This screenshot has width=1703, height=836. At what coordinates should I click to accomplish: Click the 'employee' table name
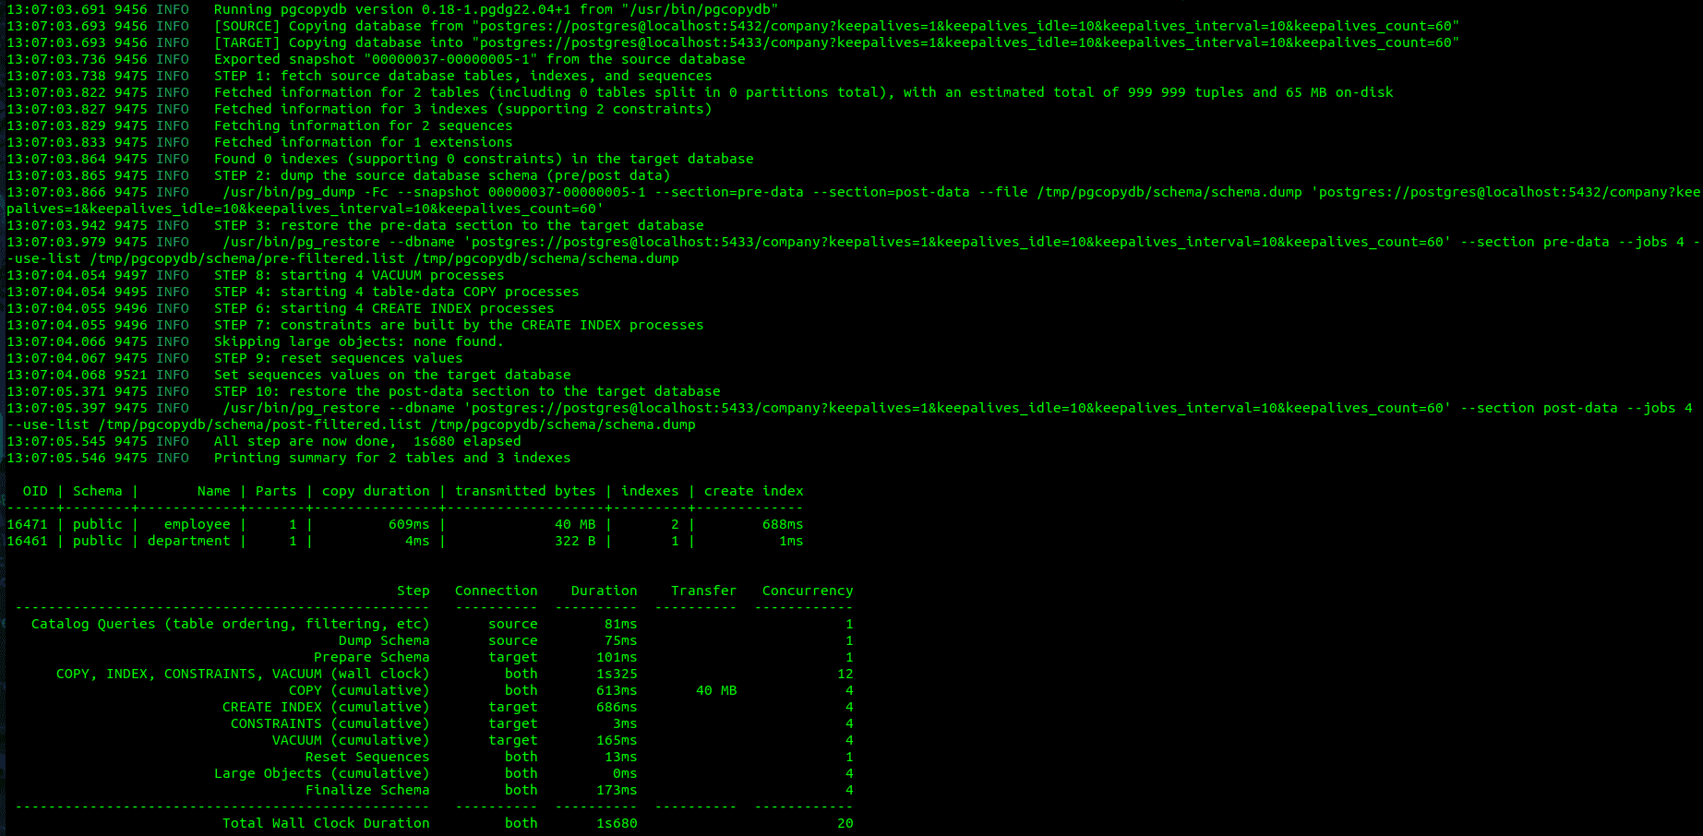point(198,524)
